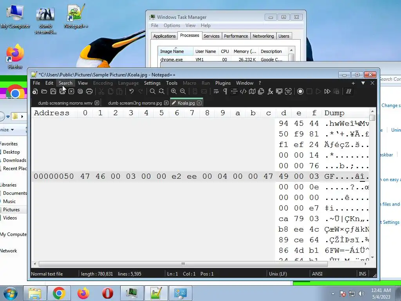This screenshot has width=401, height=301.
Task: Click the Save All toolbar icon
Action: 62,91
